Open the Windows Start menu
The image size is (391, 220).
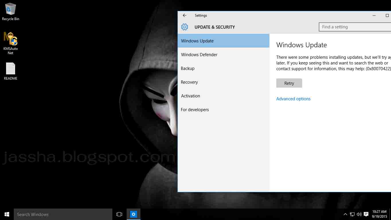[x=7, y=214]
